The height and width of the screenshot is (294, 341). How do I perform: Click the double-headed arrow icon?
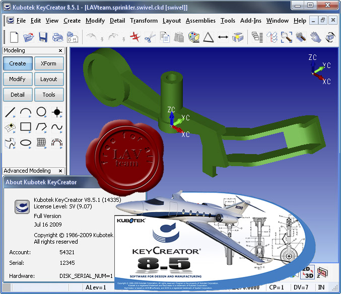(x=223, y=37)
